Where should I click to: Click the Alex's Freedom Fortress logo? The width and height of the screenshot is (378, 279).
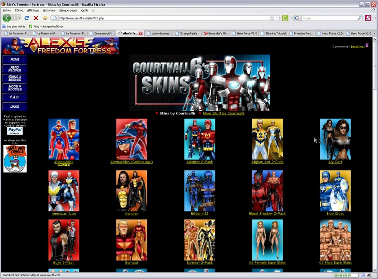coord(60,45)
